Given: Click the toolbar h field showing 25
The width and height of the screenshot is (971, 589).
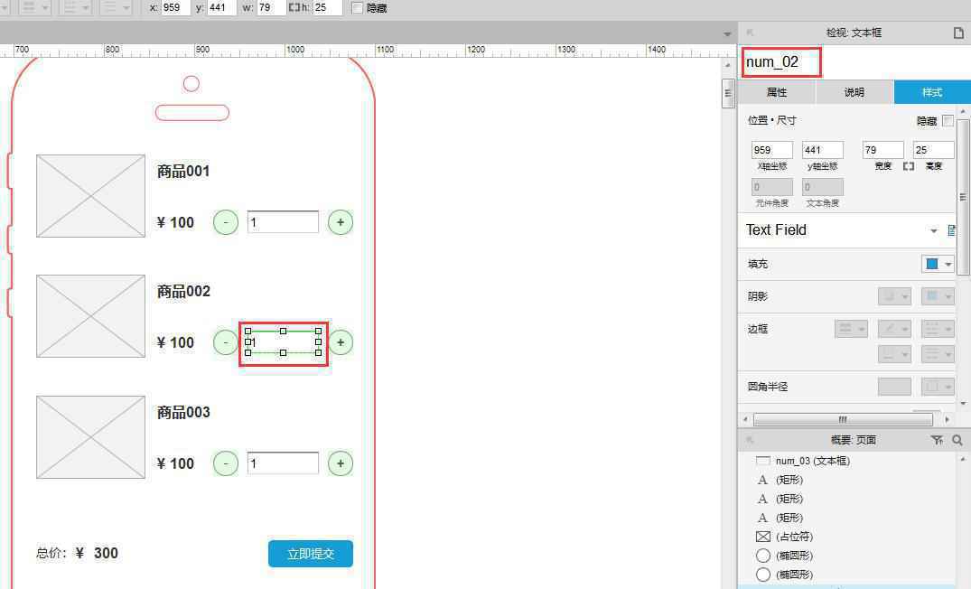Looking at the screenshot, I should coord(327,8).
